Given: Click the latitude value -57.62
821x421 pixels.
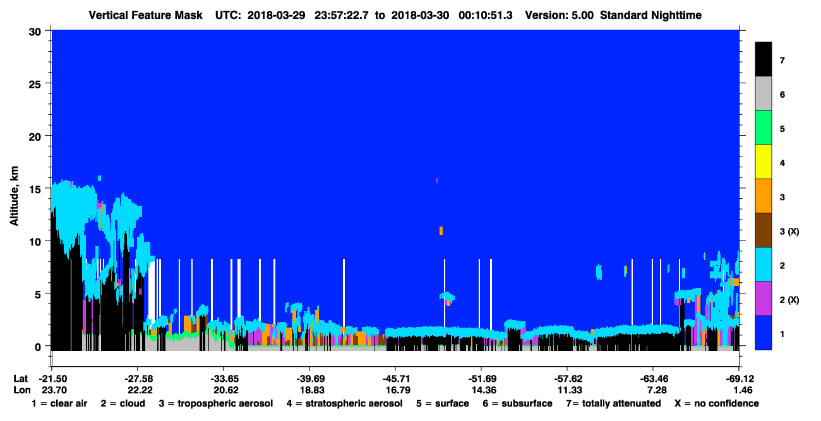Looking at the screenshot, I should click(x=566, y=379).
